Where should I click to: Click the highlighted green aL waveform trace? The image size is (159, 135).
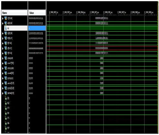(x=102, y=28)
